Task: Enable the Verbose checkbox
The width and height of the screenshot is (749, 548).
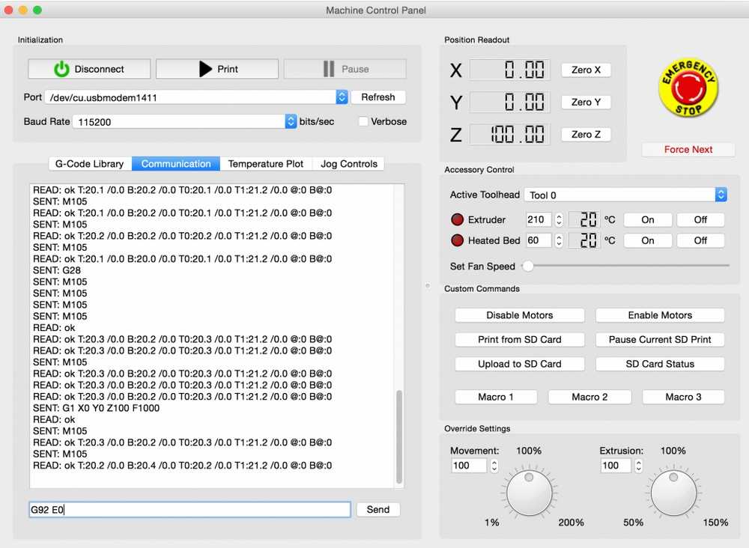Action: [x=363, y=121]
